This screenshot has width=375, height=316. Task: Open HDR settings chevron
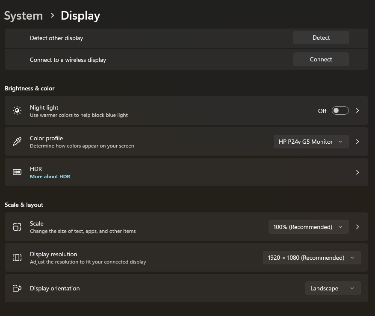pyautogui.click(x=357, y=172)
